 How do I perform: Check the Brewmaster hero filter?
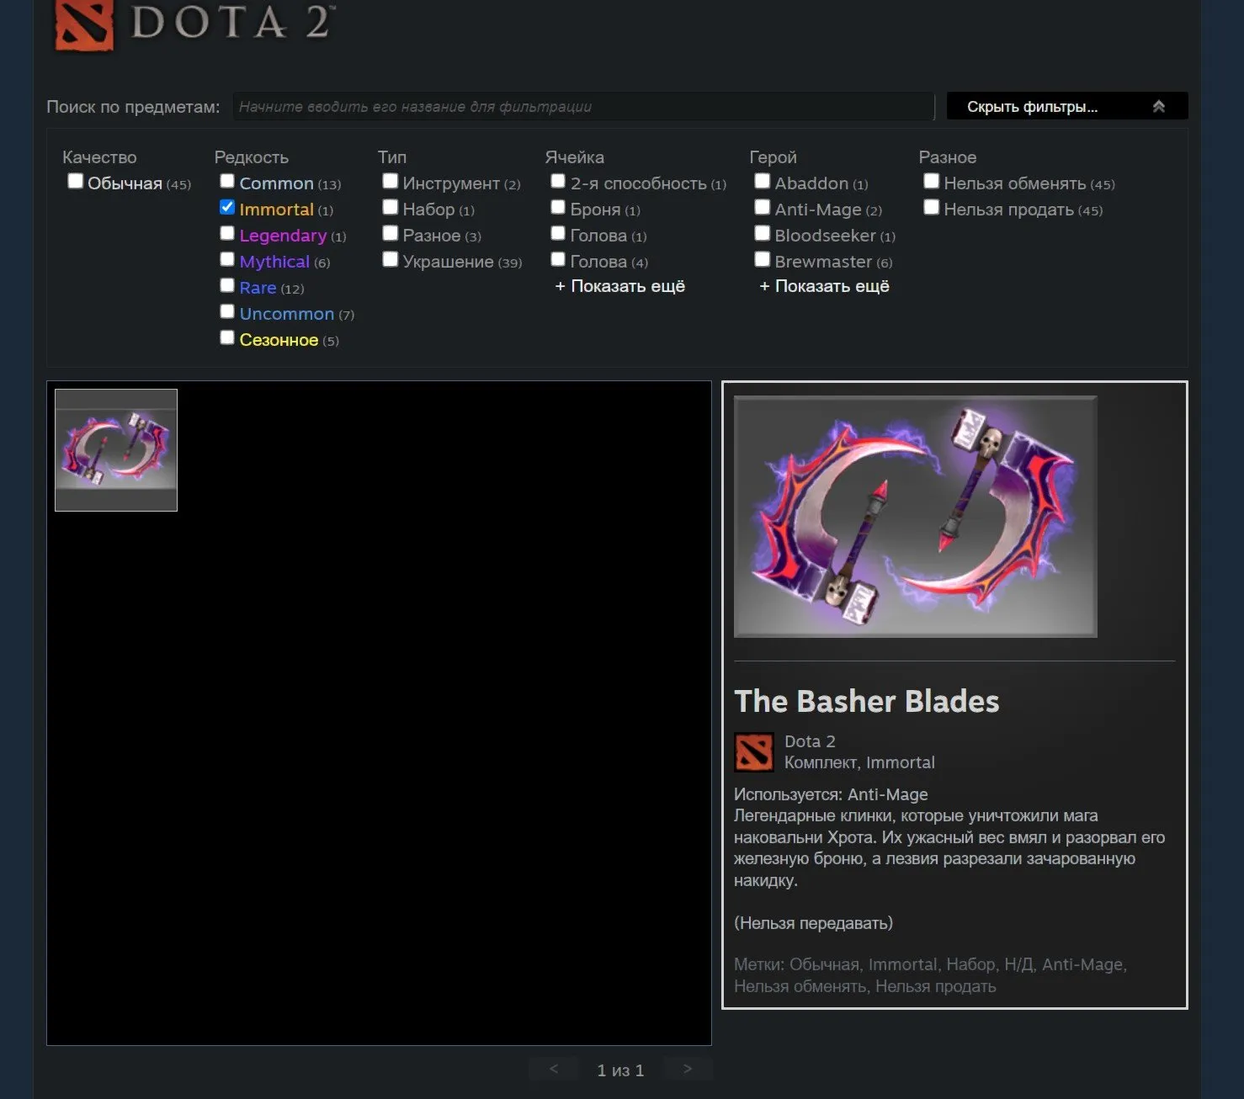click(763, 259)
